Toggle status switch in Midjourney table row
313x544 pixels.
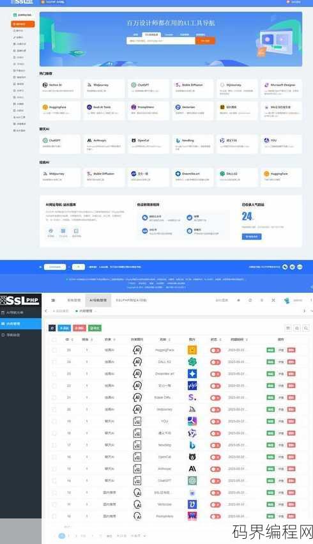(x=215, y=409)
